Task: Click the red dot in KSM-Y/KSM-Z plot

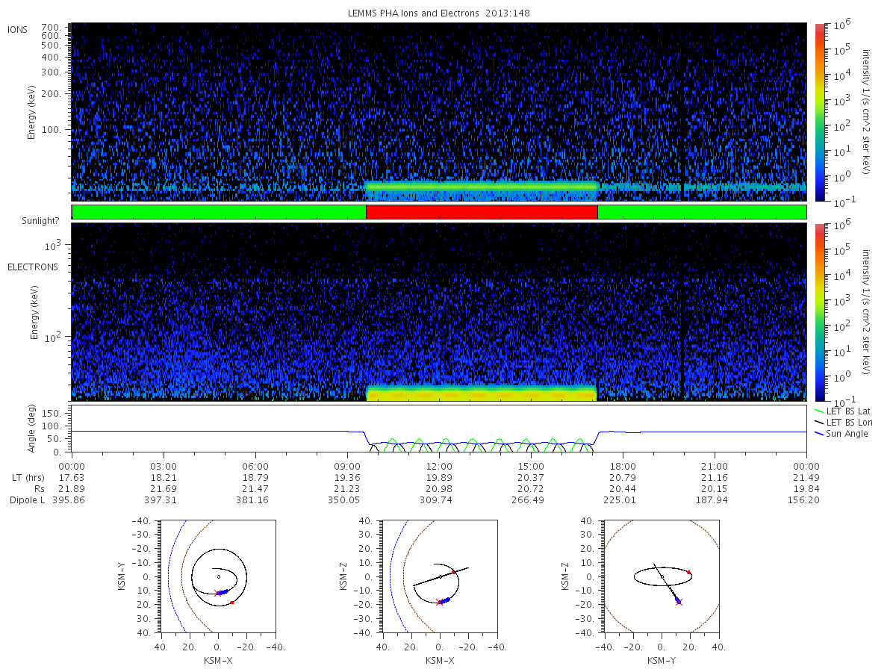Action: [689, 572]
